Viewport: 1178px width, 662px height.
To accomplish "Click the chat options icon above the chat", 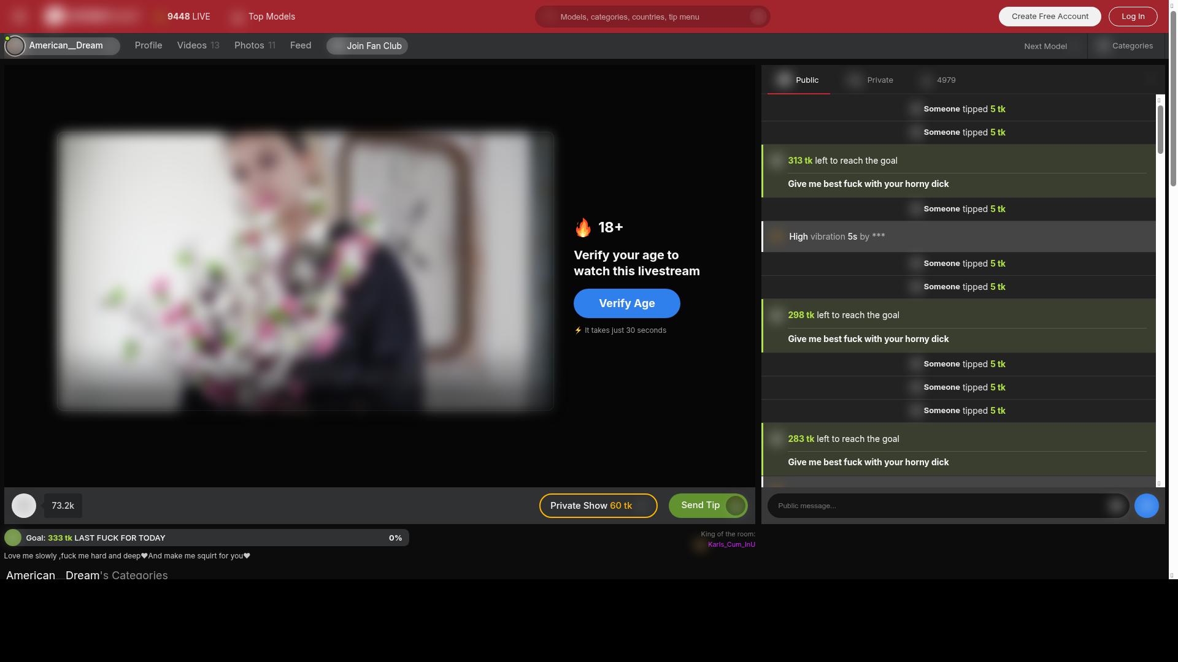I will point(1150,80).
